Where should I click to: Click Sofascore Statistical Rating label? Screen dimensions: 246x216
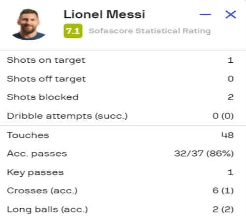point(150,31)
